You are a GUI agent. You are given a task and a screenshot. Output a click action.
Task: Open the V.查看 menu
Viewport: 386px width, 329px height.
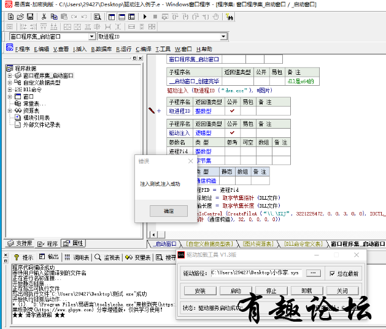[61, 49]
